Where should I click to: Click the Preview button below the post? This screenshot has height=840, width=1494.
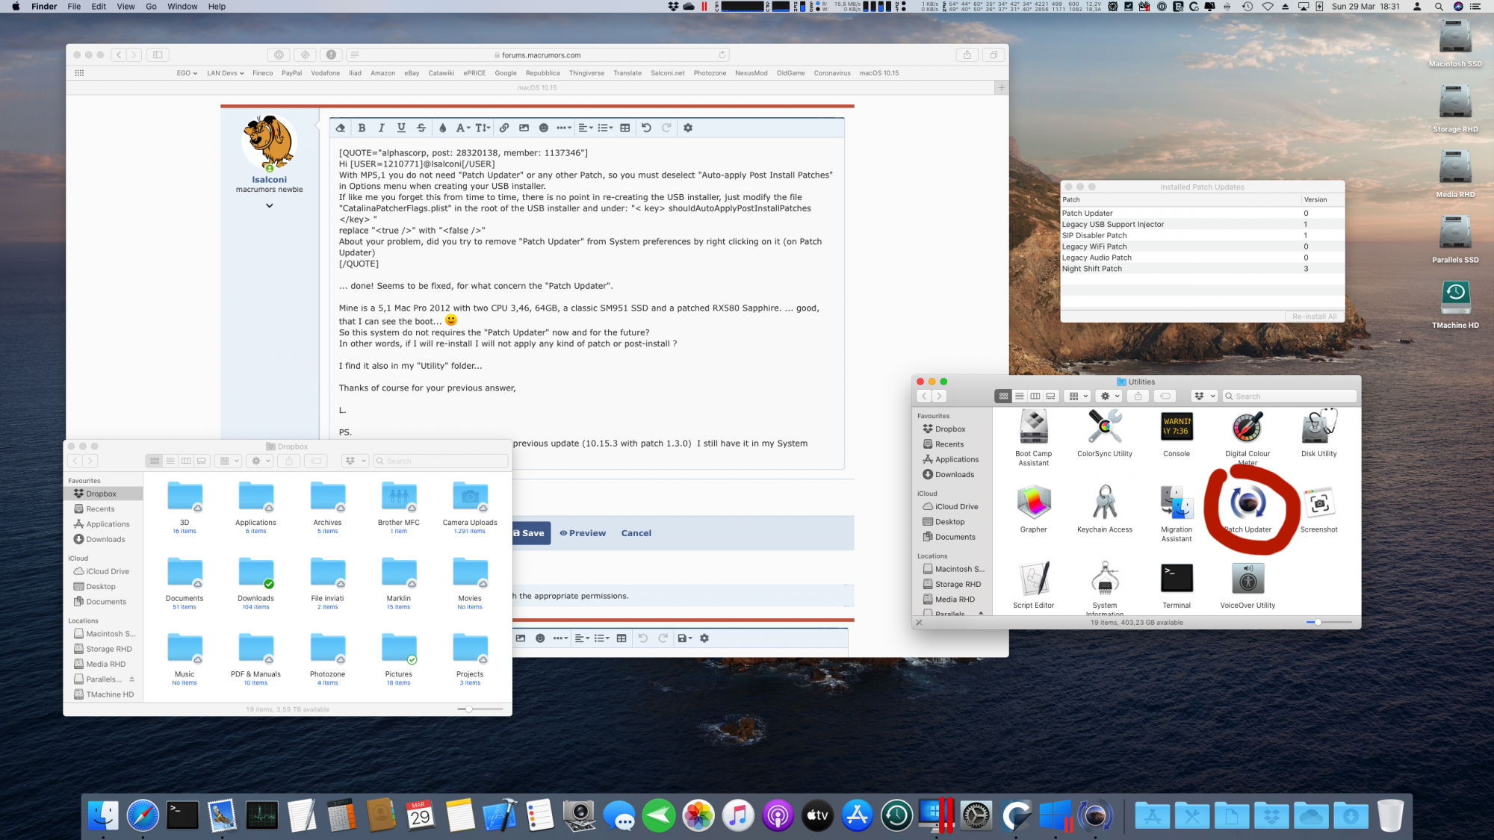[x=583, y=533]
